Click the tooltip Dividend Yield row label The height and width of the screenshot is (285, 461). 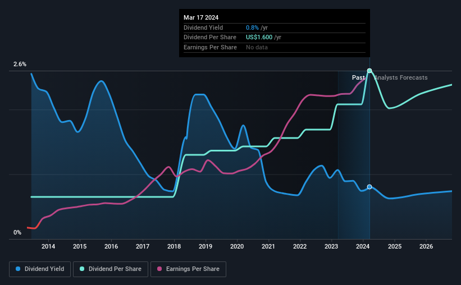click(x=203, y=27)
